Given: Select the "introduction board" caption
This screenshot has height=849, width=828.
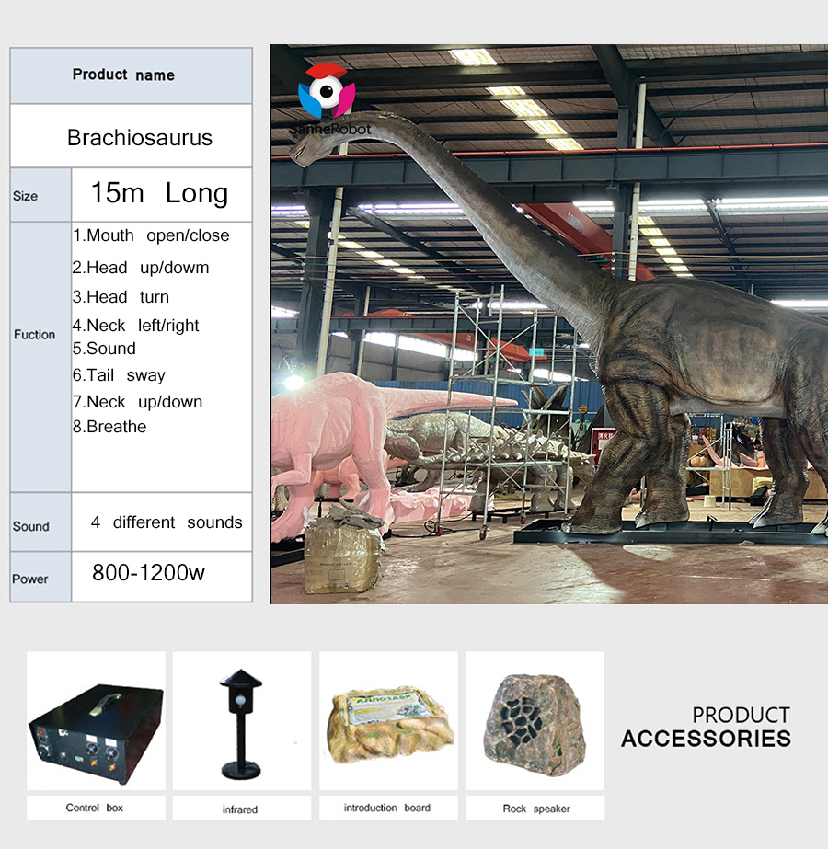Looking at the screenshot, I should (386, 808).
